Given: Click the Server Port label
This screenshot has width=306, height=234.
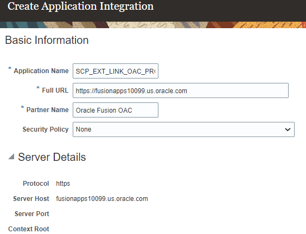Looking at the screenshot, I should coord(32,214).
